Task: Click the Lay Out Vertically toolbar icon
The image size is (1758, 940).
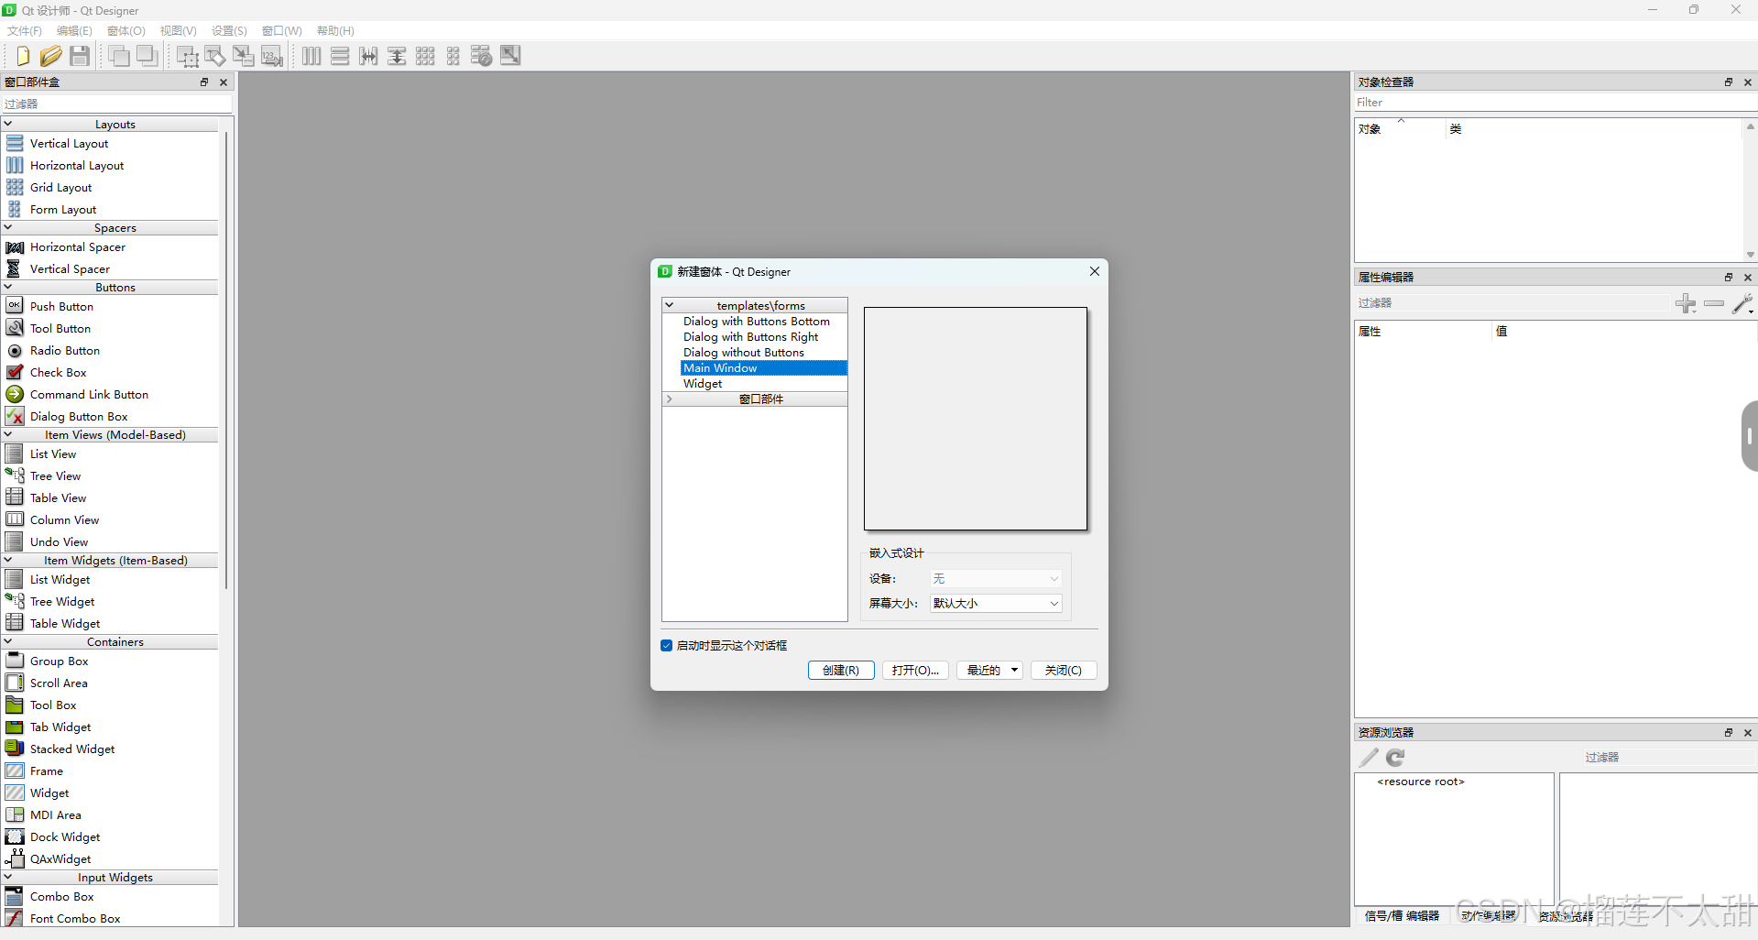Action: click(x=340, y=56)
